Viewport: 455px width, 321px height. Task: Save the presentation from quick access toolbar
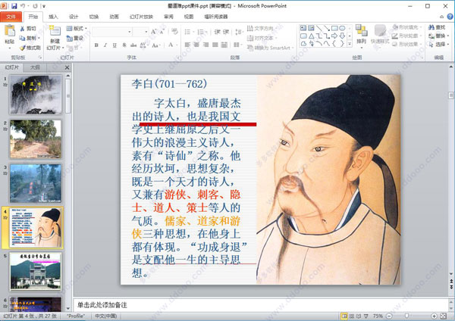coord(14,6)
